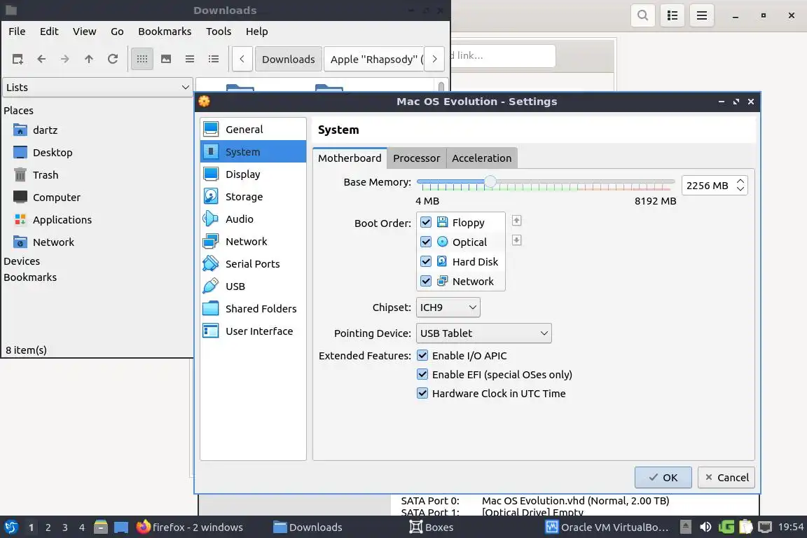807x538 pixels.
Task: Go forward in Downloads file manager
Action: click(x=65, y=59)
